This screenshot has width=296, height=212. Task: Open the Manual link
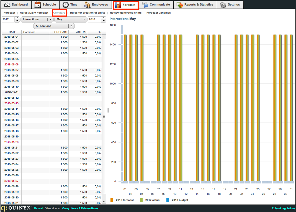pos(38,208)
